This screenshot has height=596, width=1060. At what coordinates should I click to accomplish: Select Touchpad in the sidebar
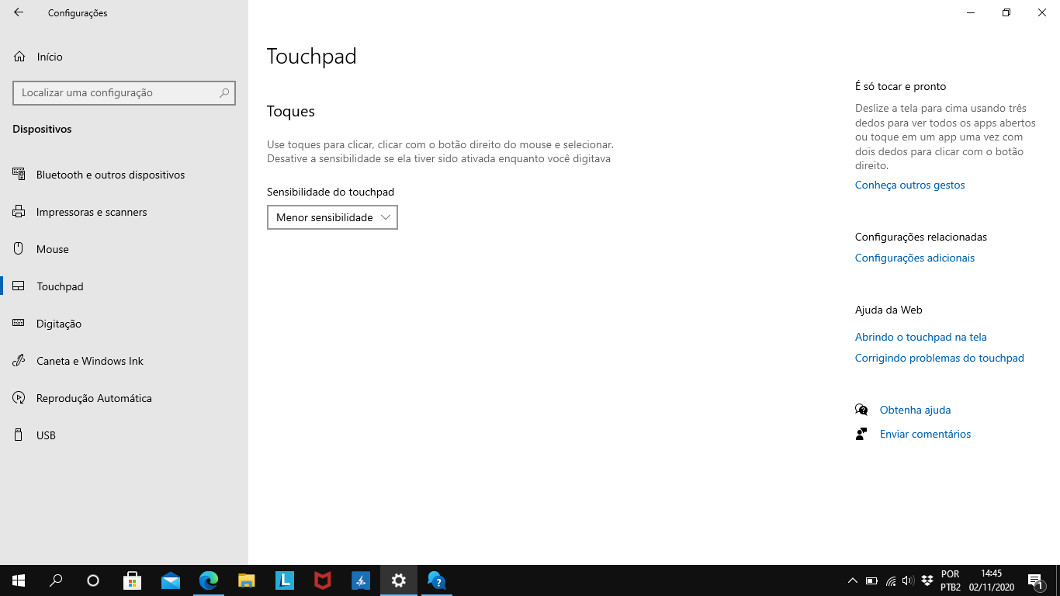pyautogui.click(x=59, y=286)
